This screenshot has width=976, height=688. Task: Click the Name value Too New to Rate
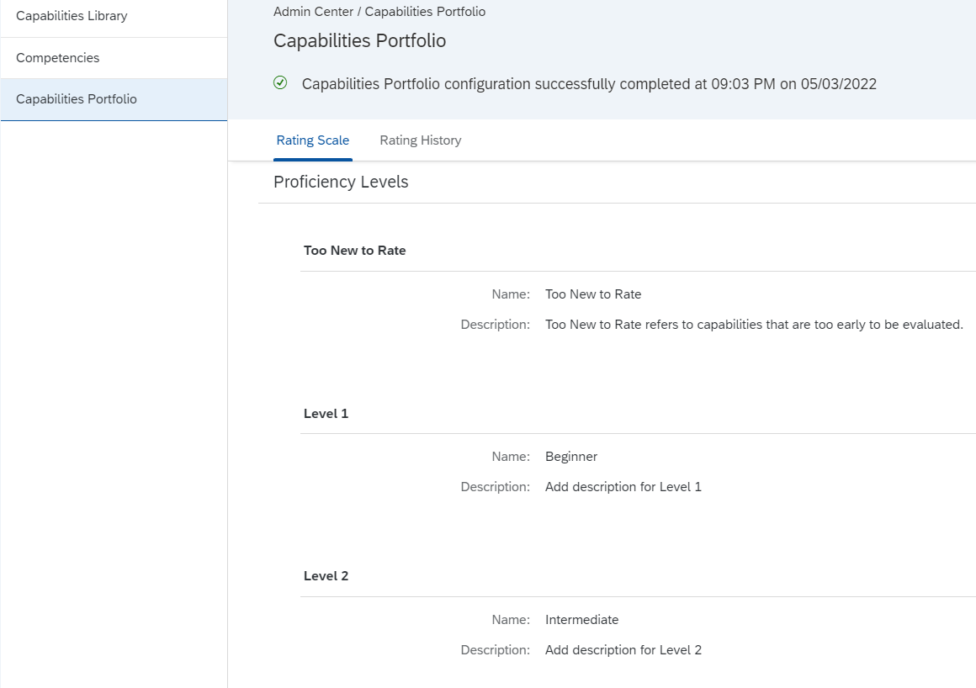pyautogui.click(x=593, y=294)
